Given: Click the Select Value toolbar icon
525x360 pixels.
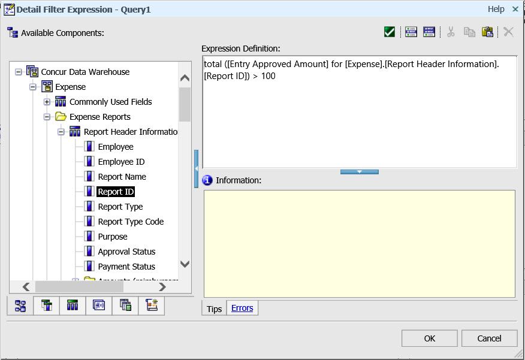Looking at the screenshot, I should [x=411, y=32].
